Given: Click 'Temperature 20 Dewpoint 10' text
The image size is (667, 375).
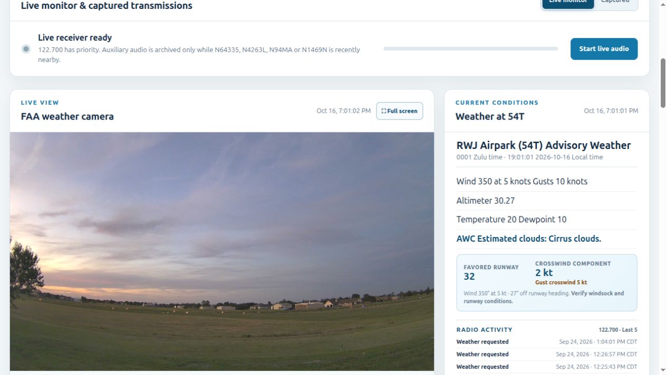Looking at the screenshot, I should pyautogui.click(x=511, y=220).
